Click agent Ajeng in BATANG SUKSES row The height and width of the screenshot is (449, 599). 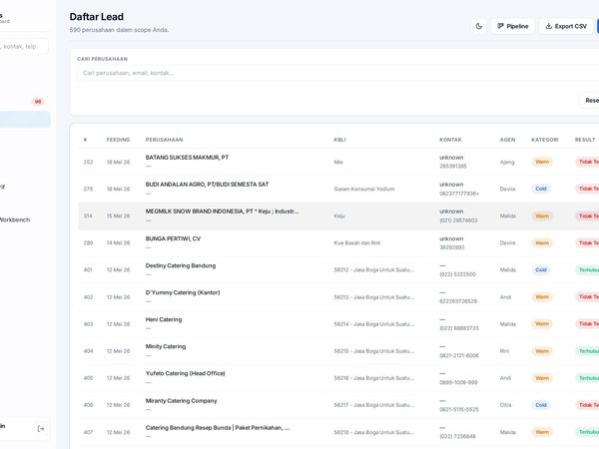coord(507,163)
